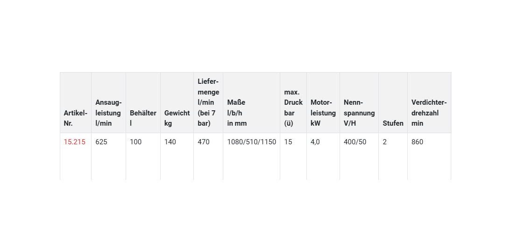This screenshot has height=249, width=532.
Task: Click the Artikel-Nr. column header
Action: click(x=75, y=118)
